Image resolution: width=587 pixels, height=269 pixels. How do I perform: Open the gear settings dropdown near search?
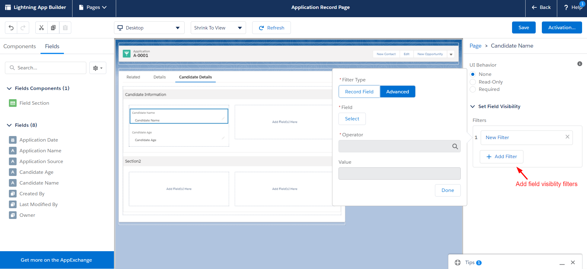(x=98, y=68)
